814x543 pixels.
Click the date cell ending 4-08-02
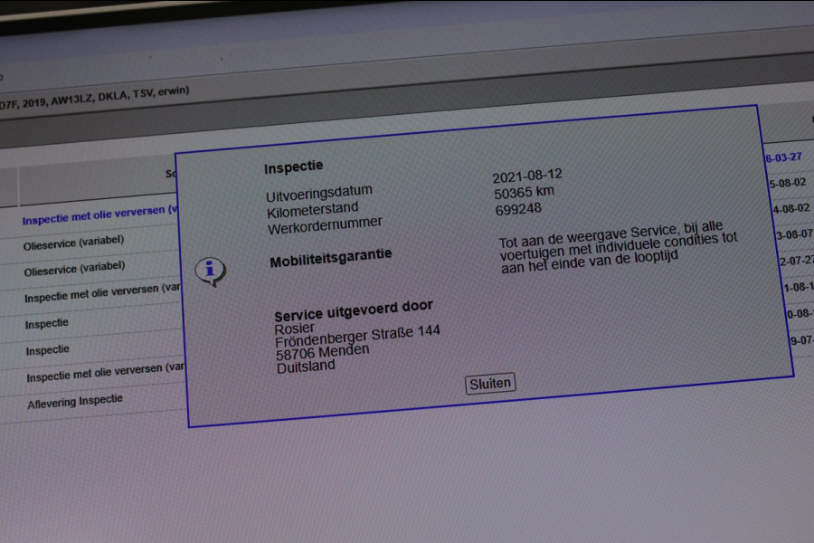(790, 208)
